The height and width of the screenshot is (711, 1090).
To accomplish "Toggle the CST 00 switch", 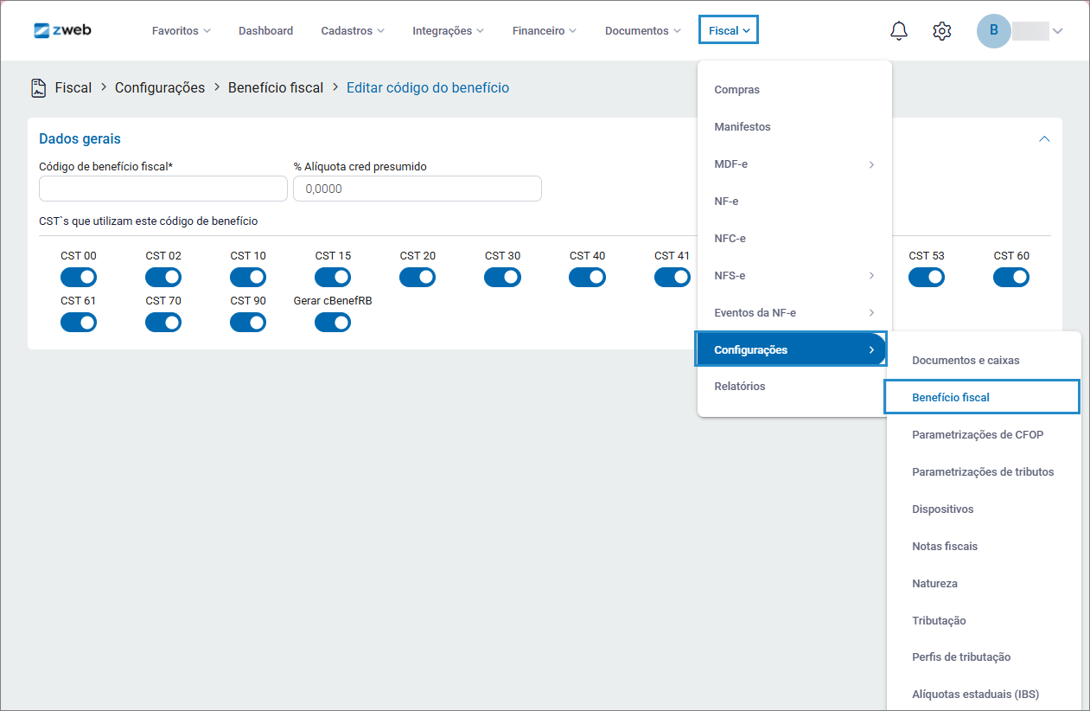I will coord(79,277).
